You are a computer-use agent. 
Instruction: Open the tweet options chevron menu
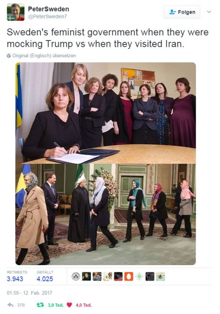coord(209,12)
